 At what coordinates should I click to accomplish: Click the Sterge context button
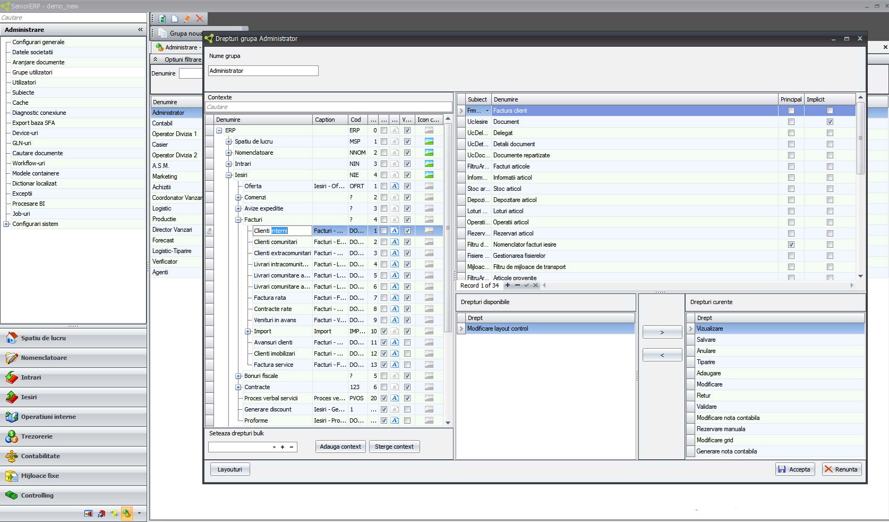394,447
